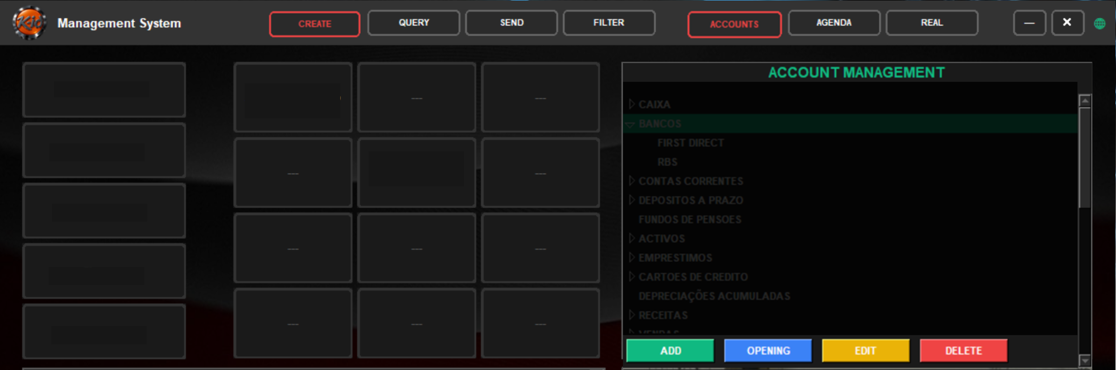Open the ACCOUNTS section
Viewport: 1116px width, 370px height.
734,24
